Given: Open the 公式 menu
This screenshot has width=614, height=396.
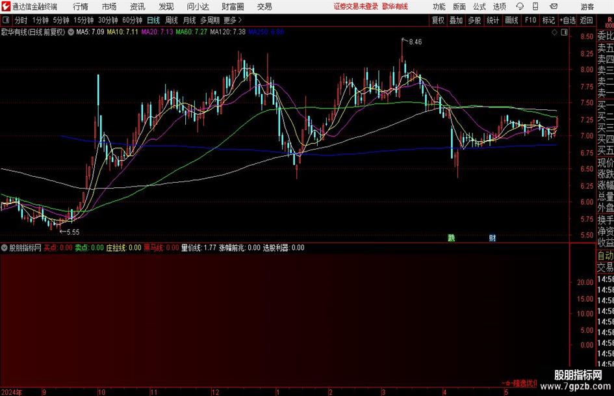Looking at the screenshot, I should coord(480,7).
